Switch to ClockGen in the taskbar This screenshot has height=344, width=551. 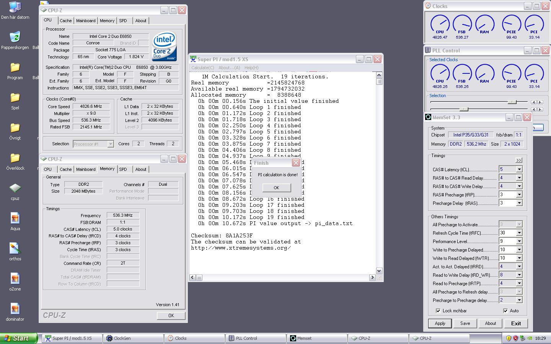point(134,338)
